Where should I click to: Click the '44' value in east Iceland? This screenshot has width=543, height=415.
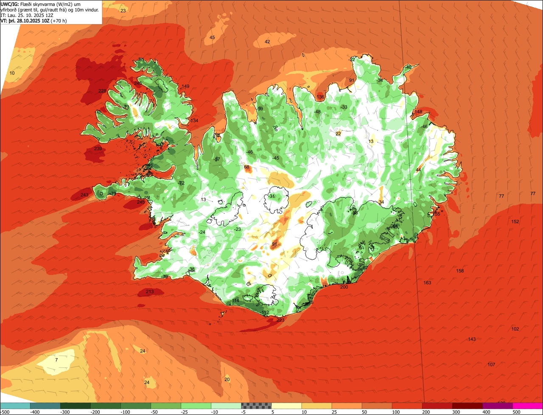(418, 170)
